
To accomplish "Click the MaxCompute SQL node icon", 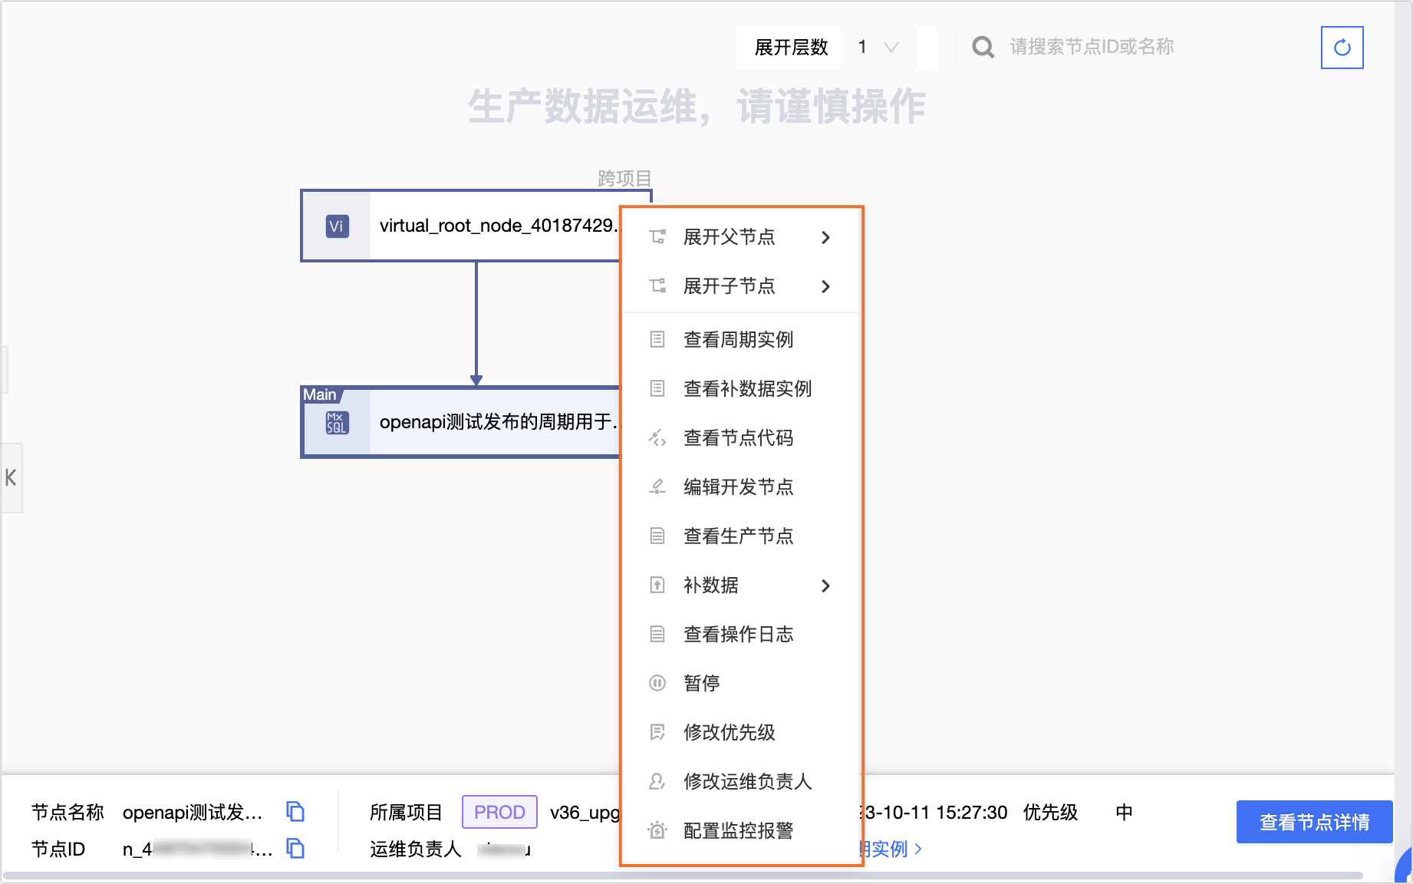I will coord(337,423).
